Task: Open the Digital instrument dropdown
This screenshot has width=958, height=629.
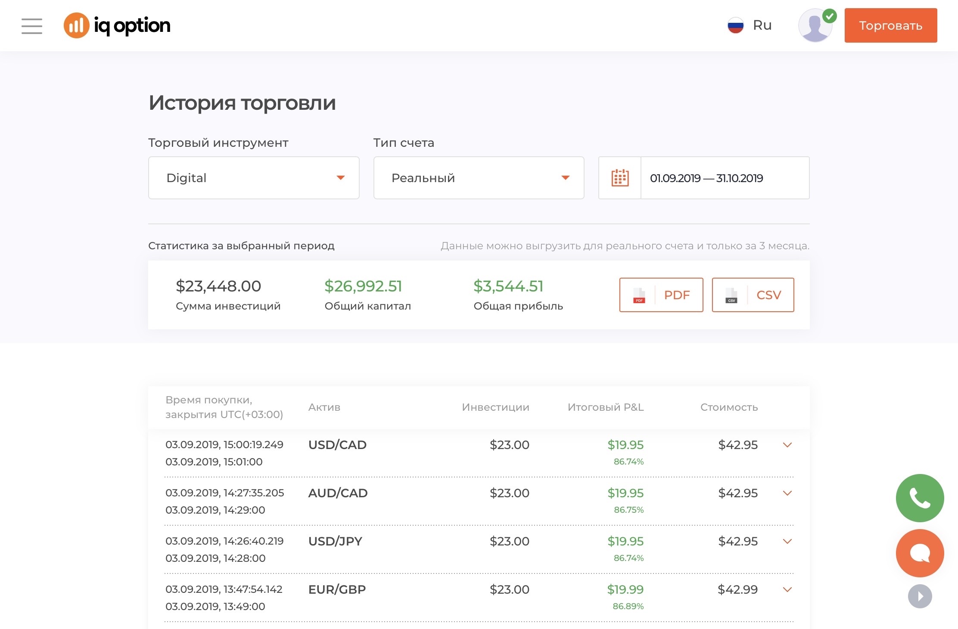Action: [254, 178]
